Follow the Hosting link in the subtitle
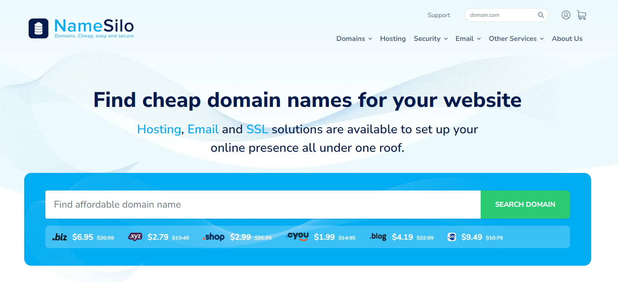This screenshot has width=618, height=282. point(159,129)
